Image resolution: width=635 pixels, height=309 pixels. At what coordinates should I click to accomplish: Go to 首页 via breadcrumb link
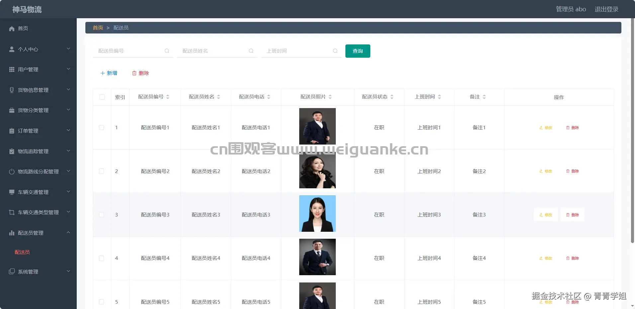point(98,28)
